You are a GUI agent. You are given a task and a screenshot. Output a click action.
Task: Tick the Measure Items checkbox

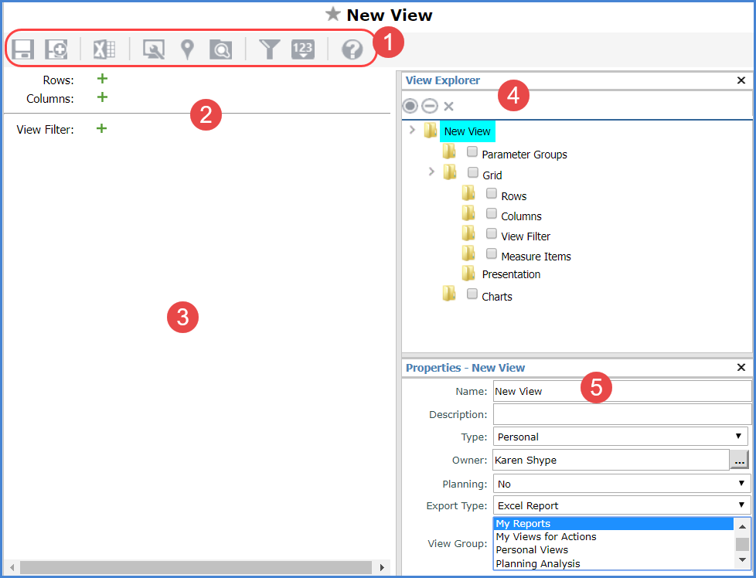point(492,253)
